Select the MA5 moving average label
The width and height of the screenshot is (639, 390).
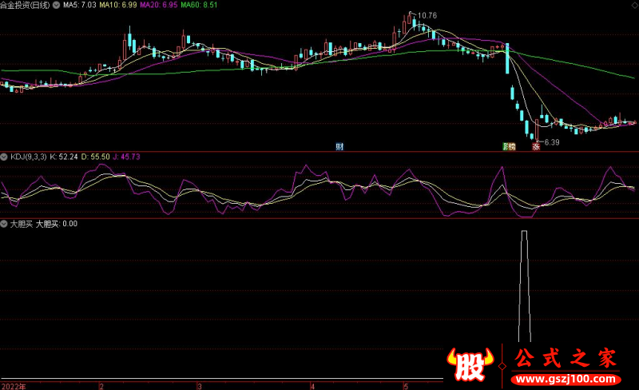(79, 5)
